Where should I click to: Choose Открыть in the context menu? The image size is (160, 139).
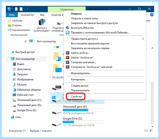click(x=76, y=14)
